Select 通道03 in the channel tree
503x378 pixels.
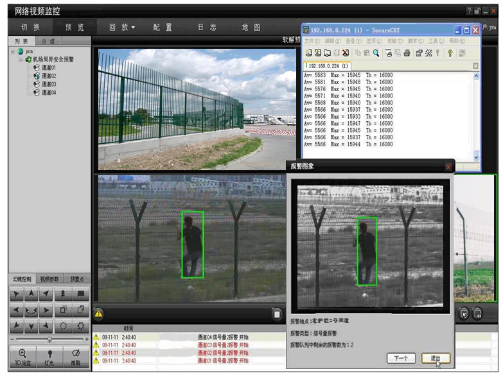[x=48, y=84]
